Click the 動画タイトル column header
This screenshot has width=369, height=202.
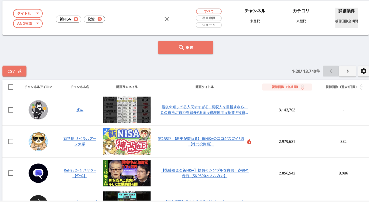(205, 87)
